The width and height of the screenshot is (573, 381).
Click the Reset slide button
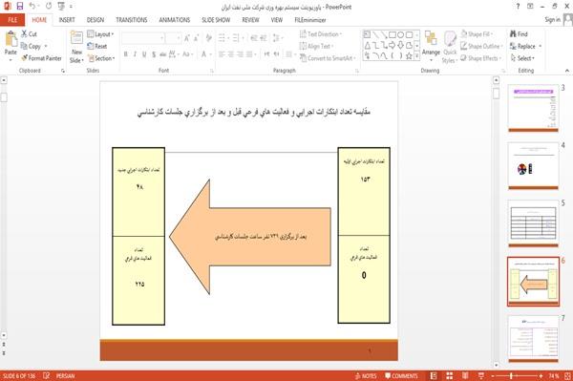[97, 46]
